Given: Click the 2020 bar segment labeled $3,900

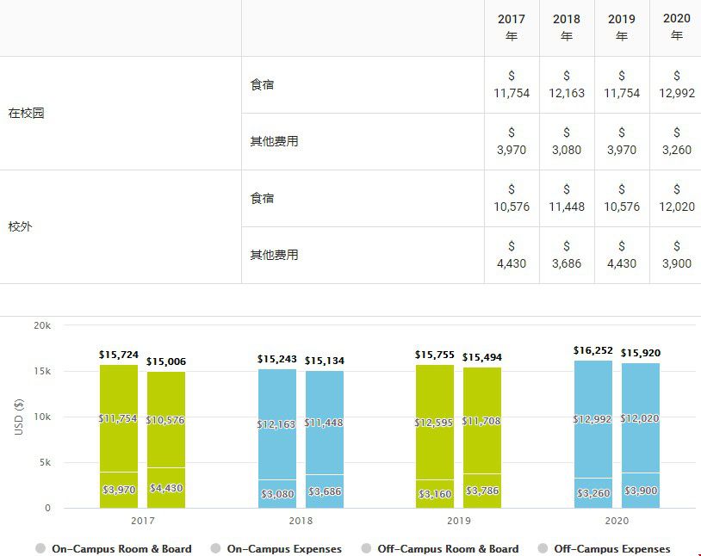Looking at the screenshot, I should pyautogui.click(x=641, y=491).
